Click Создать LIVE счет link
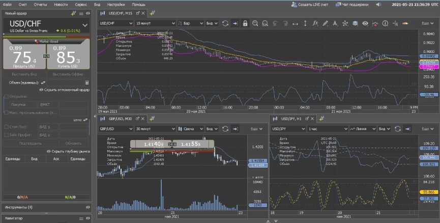The height and width of the screenshot is (223, 440). pos(310,5)
